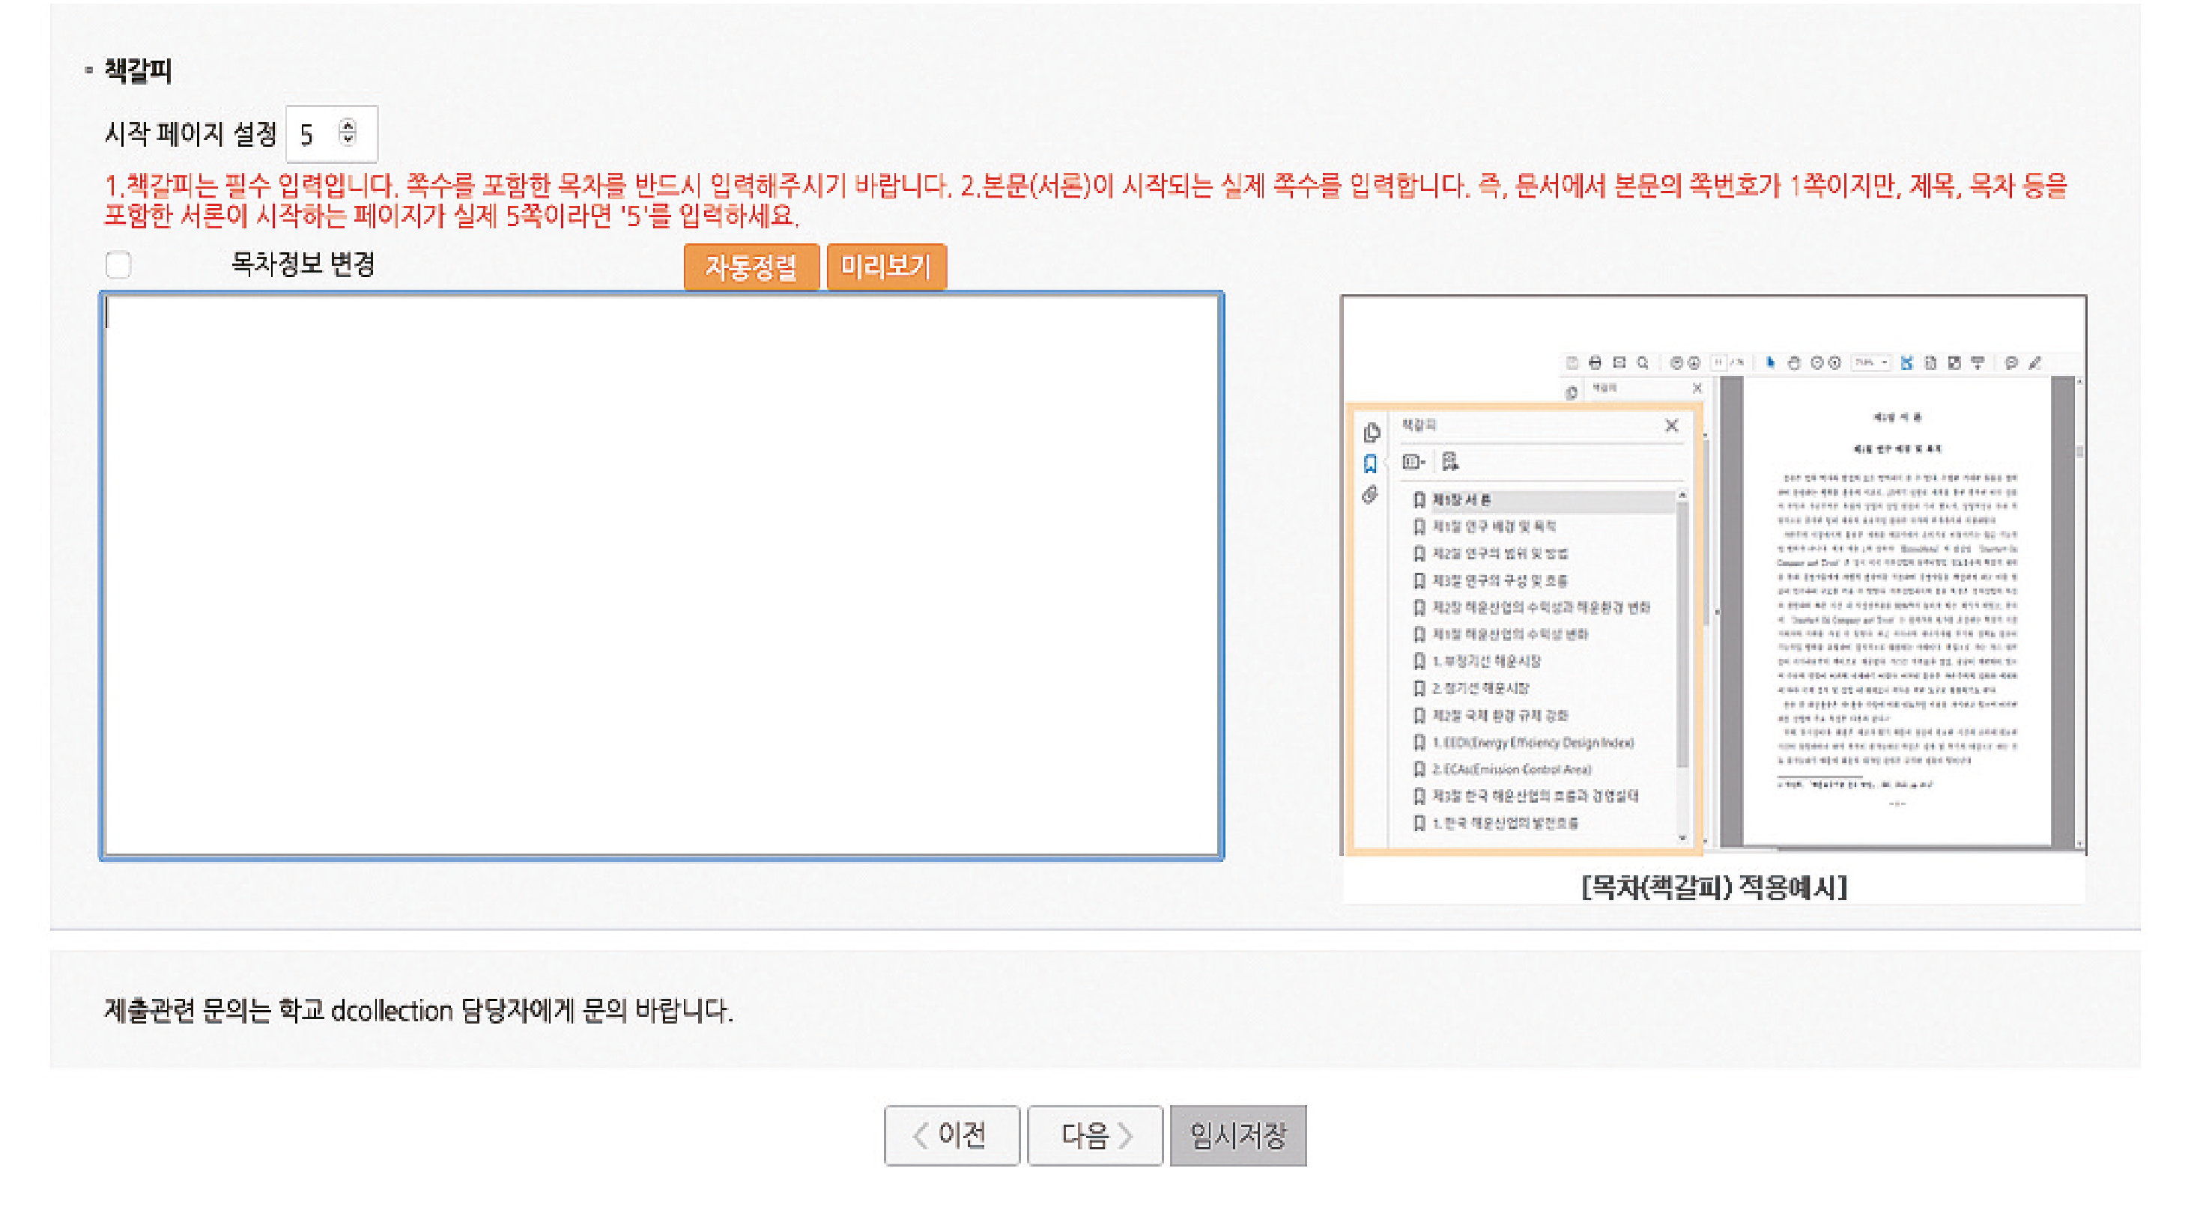Go back with the 이전 button

pos(951,1136)
